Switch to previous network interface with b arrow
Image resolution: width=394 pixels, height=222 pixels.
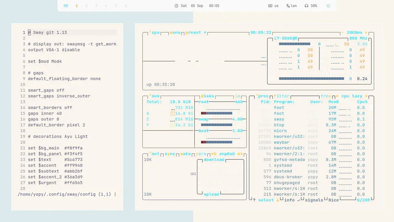click(x=214, y=154)
